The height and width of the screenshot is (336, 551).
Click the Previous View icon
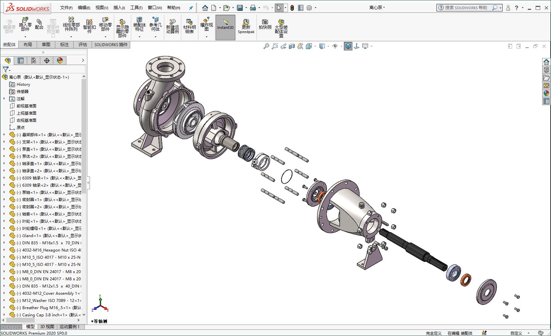point(283,46)
